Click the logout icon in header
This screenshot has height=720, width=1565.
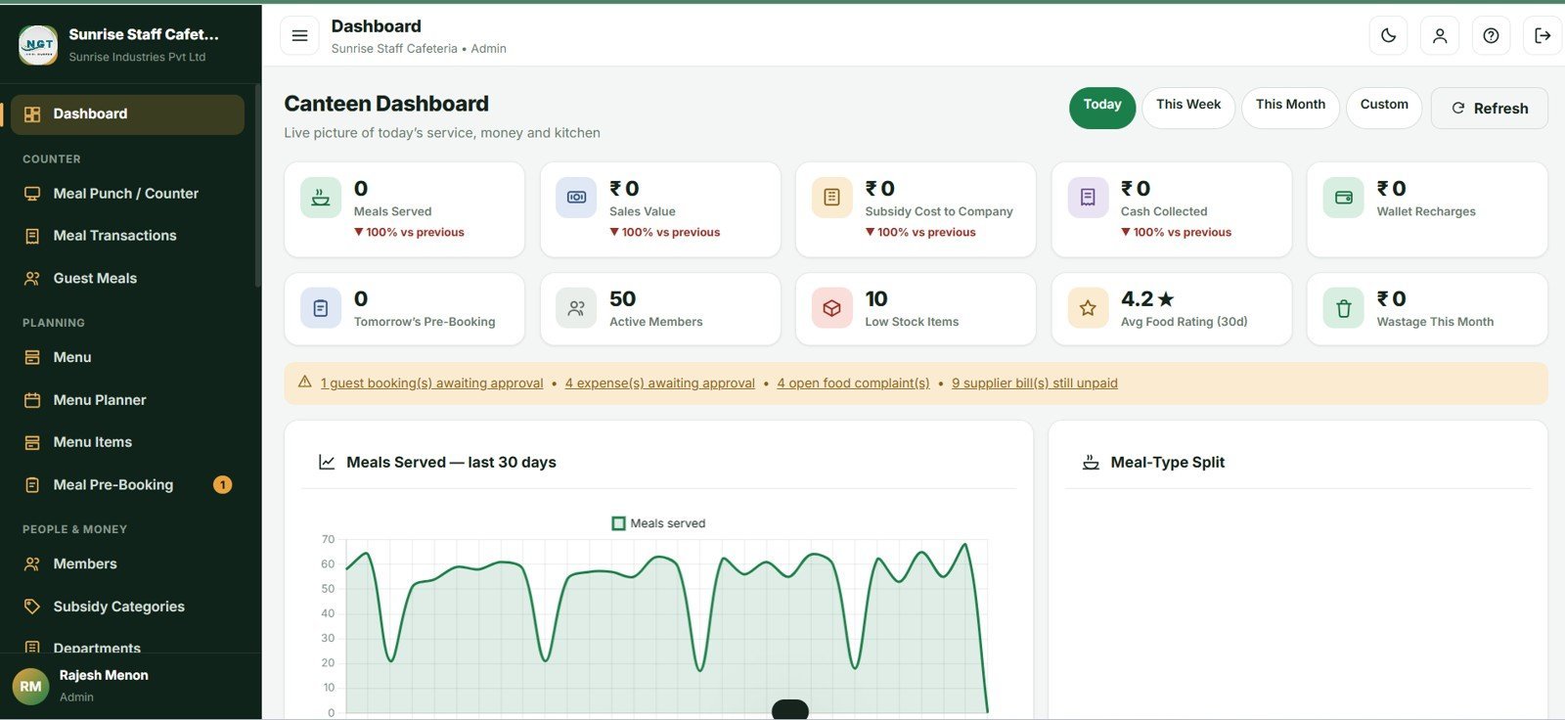point(1543,35)
